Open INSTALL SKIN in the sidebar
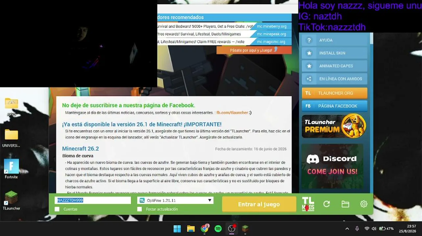Screen dimensions: 422x236 tap(335, 53)
